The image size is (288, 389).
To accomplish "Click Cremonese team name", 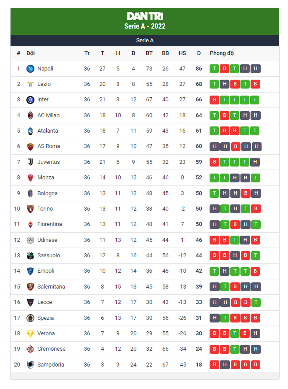I will pyautogui.click(x=51, y=349).
